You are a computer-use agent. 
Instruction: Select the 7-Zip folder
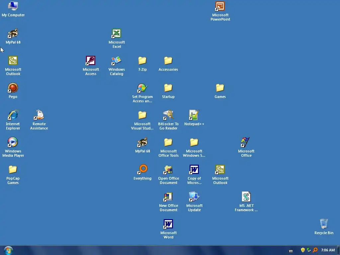[142, 64]
